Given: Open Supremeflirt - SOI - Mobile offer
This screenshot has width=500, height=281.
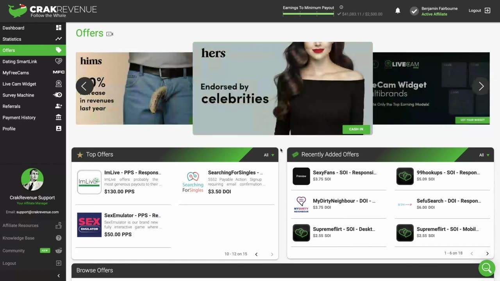Looking at the screenshot, I should click(448, 229).
